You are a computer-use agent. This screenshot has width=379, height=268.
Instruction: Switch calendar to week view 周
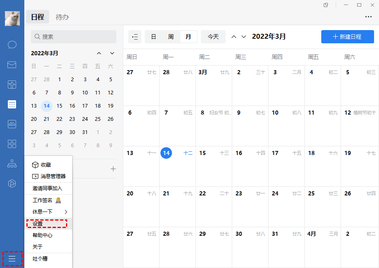coord(171,37)
